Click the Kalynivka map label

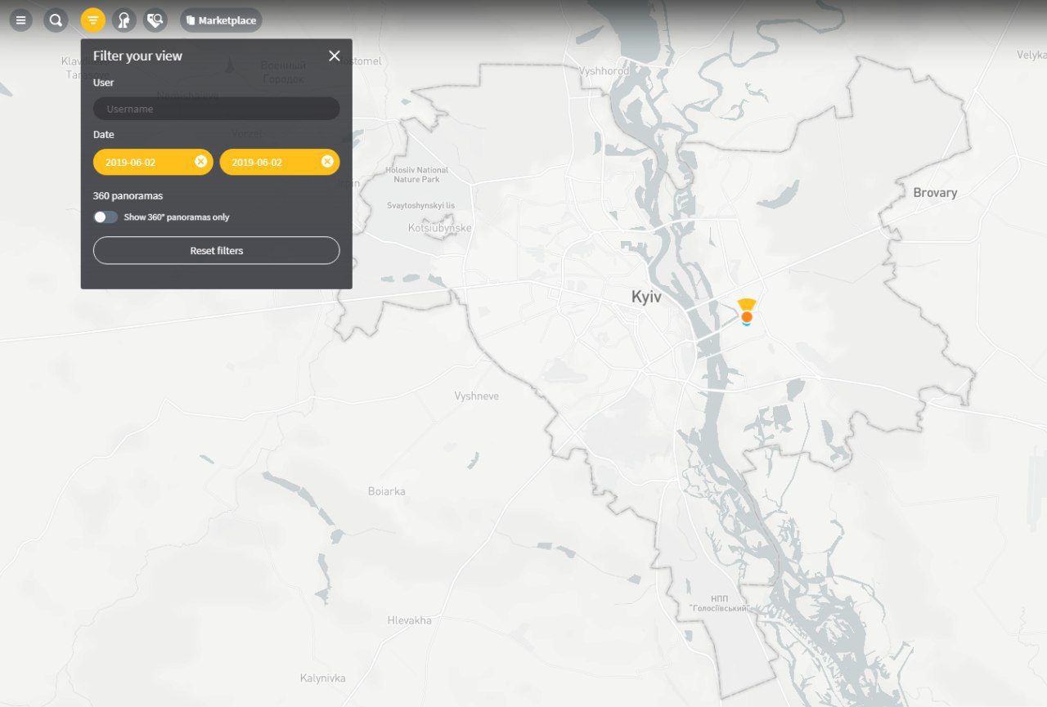(x=323, y=678)
